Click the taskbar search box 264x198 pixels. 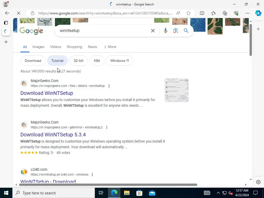54,193
